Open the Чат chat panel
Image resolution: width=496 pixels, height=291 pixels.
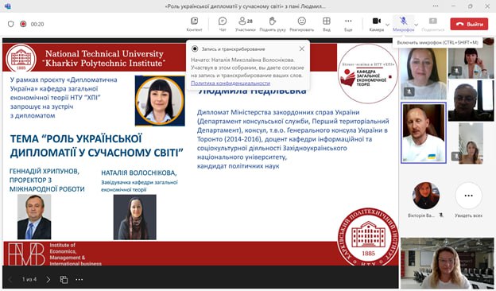click(x=223, y=24)
